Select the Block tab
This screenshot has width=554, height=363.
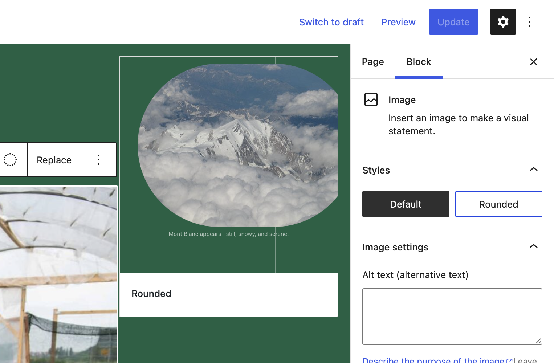click(419, 62)
